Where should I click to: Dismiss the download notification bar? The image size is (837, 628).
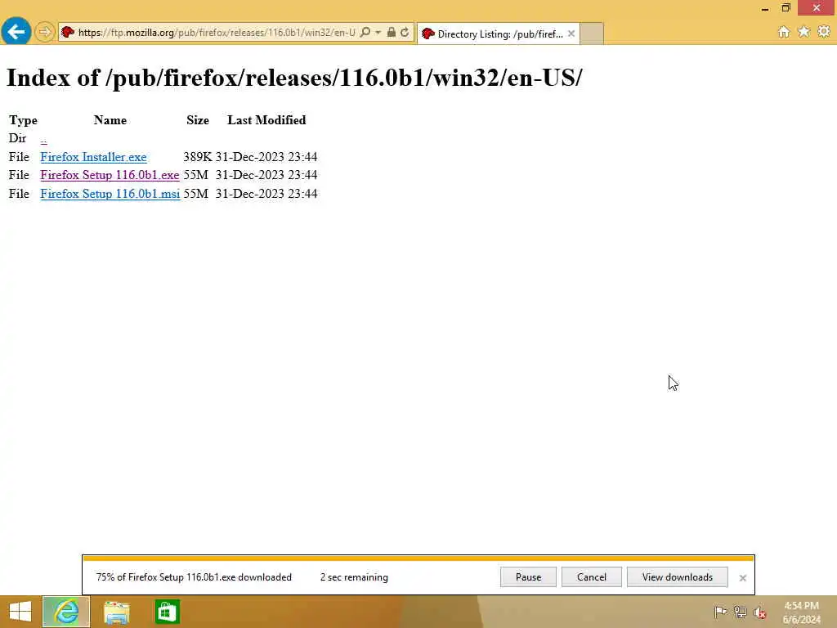pyautogui.click(x=742, y=578)
